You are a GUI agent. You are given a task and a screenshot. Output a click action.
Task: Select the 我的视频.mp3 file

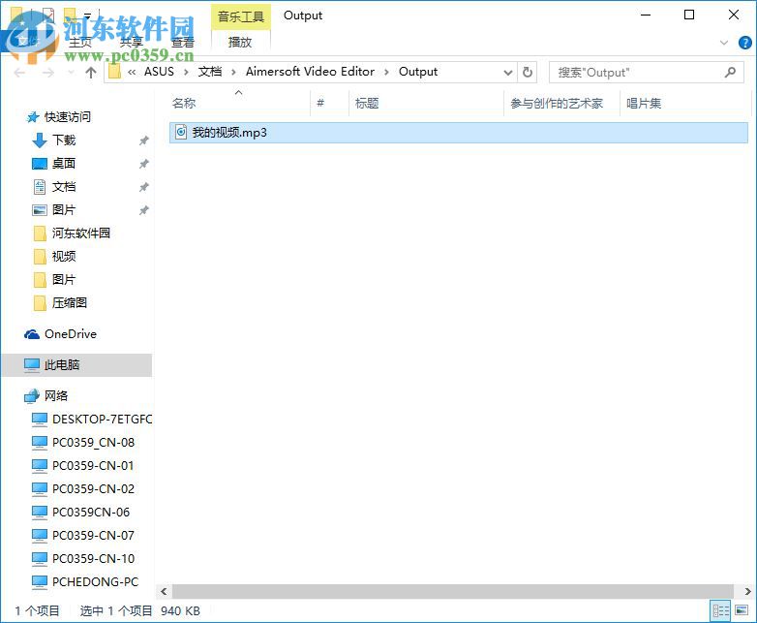pos(458,133)
